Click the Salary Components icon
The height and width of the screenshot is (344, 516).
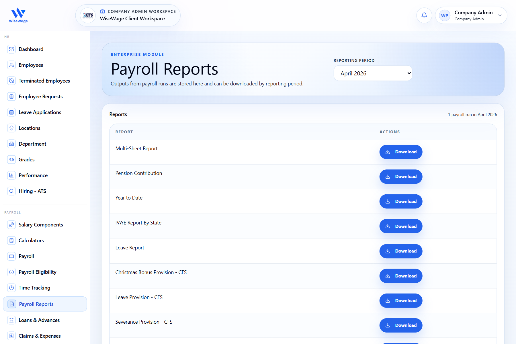[x=11, y=225]
